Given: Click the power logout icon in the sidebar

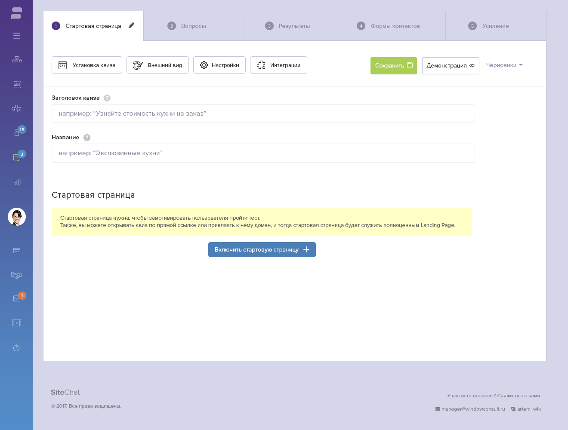Looking at the screenshot, I should coord(16,348).
